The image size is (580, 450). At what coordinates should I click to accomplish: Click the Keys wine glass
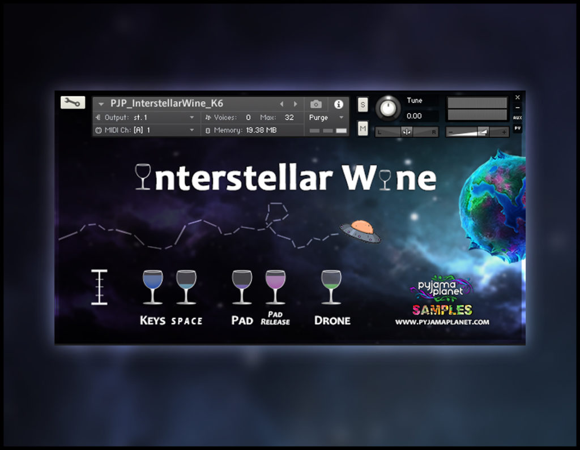(153, 287)
